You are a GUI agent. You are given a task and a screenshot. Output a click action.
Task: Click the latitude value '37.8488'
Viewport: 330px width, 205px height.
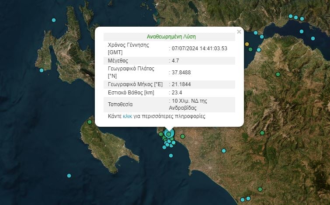click(181, 73)
